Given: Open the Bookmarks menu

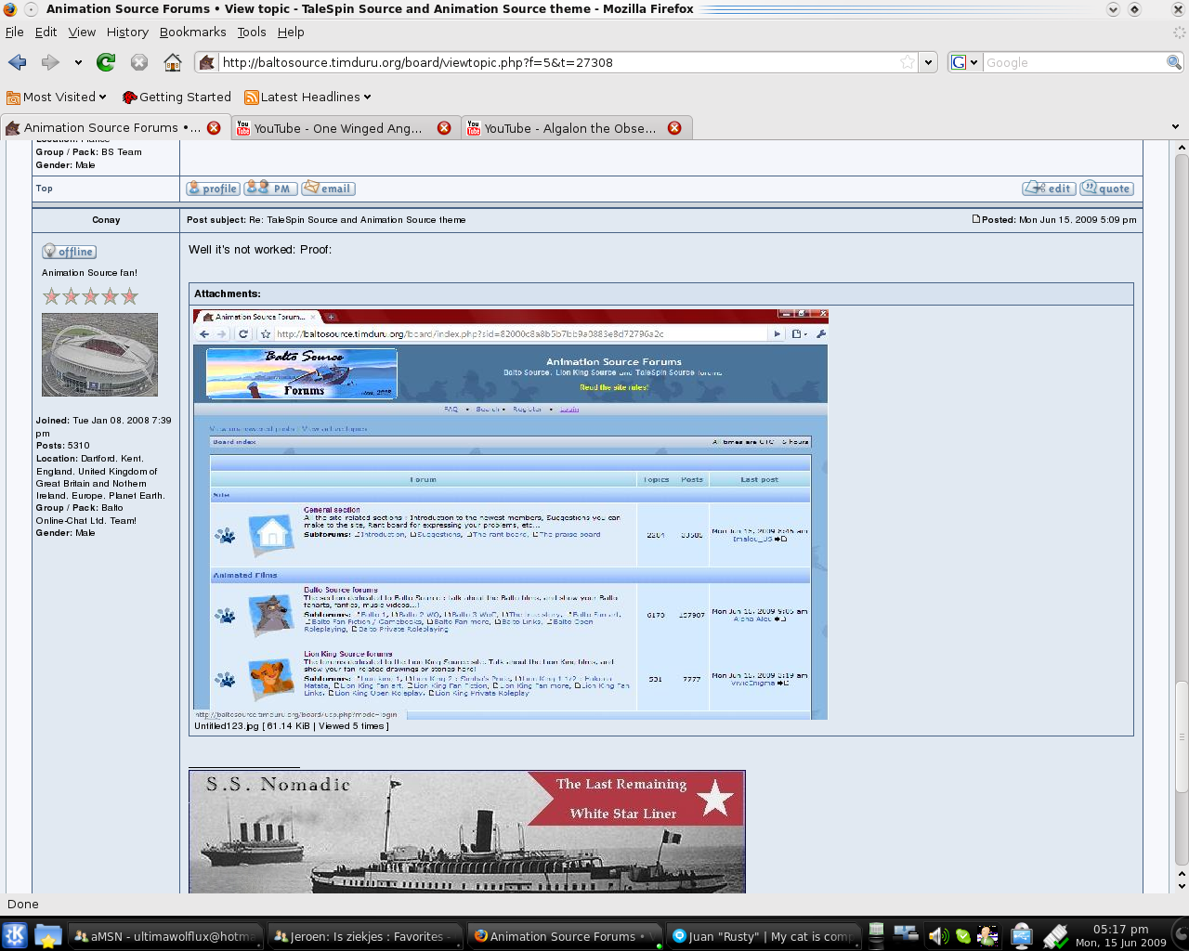Looking at the screenshot, I should pyautogui.click(x=192, y=32).
